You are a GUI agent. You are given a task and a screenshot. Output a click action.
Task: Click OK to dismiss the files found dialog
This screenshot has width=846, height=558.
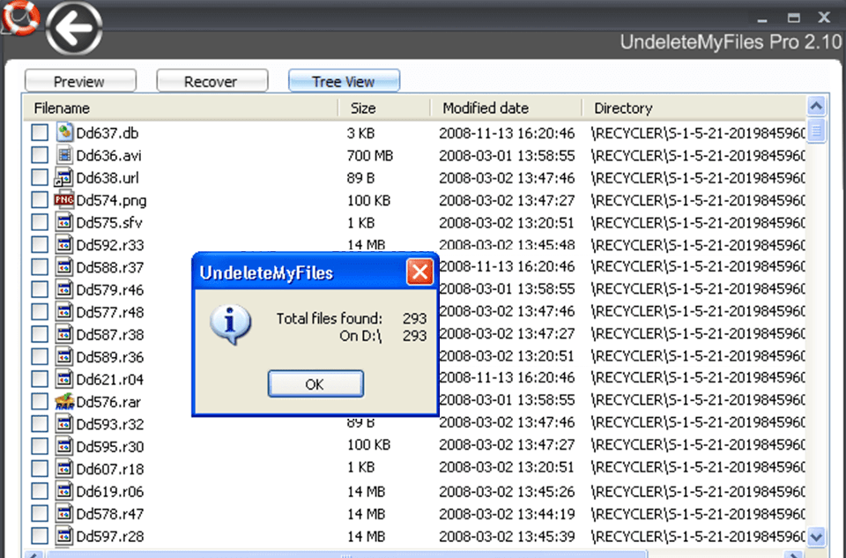(x=315, y=383)
